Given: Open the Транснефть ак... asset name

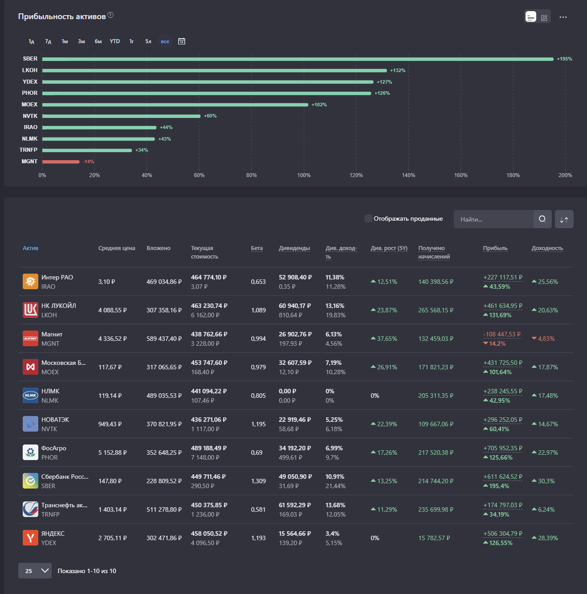Looking at the screenshot, I should click(64, 505).
